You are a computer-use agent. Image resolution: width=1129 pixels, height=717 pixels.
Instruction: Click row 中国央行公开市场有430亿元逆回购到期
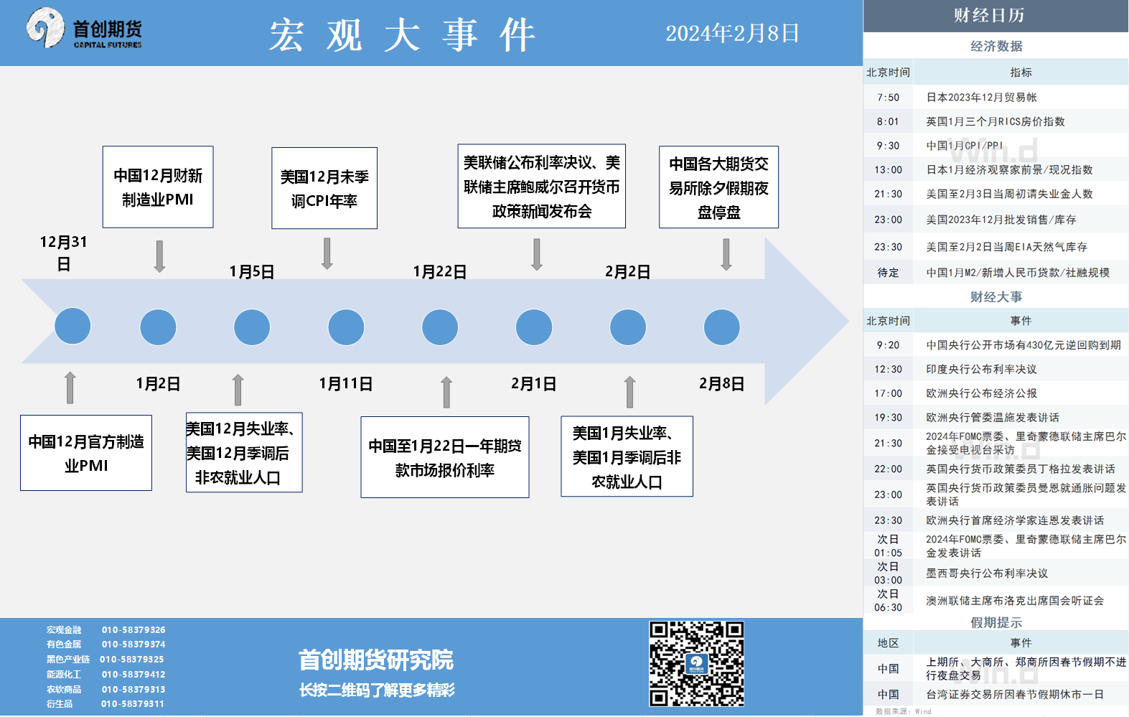(x=996, y=345)
